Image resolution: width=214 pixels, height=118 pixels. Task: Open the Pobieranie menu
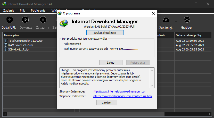pos(38,11)
